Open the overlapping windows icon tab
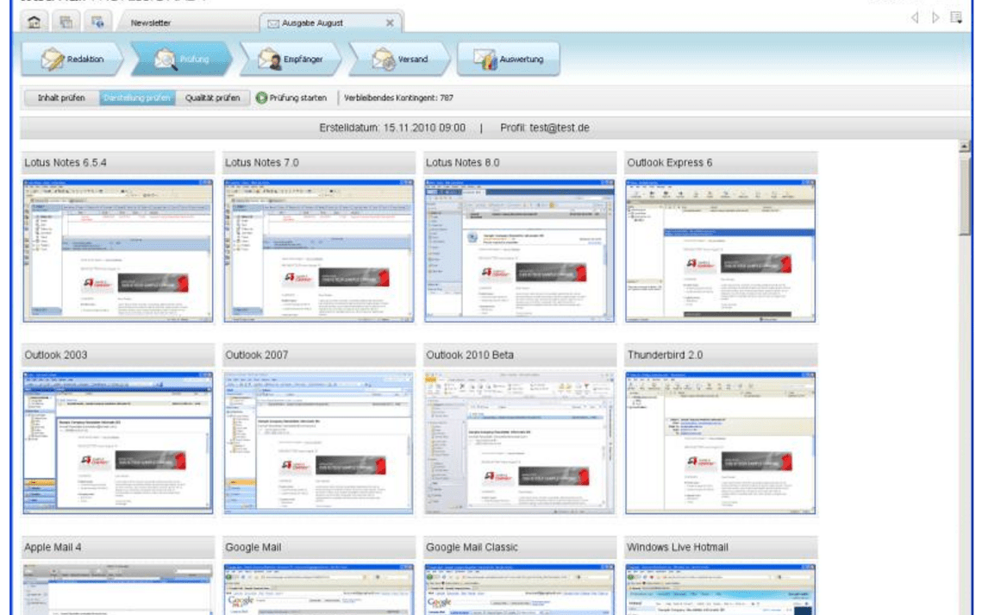The image size is (982, 615). pos(66,22)
